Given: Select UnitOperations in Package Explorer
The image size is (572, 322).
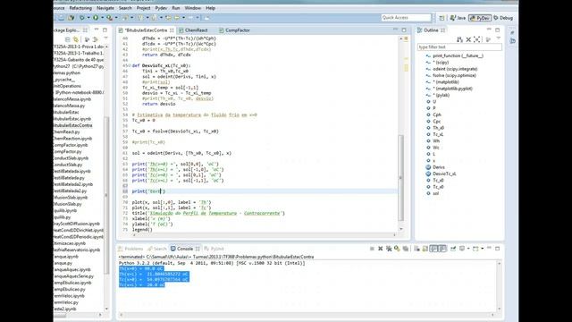Looking at the screenshot, I should (67, 86).
